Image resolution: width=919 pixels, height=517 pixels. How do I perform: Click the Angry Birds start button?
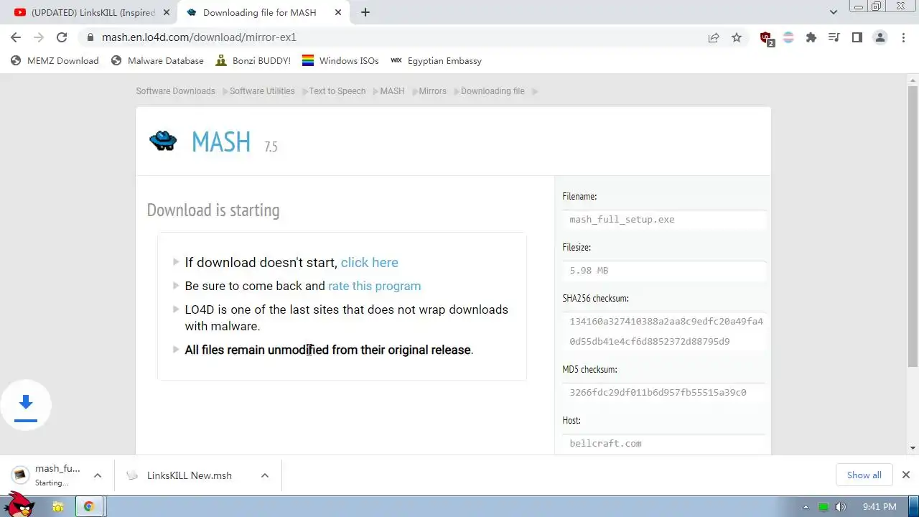click(x=18, y=505)
